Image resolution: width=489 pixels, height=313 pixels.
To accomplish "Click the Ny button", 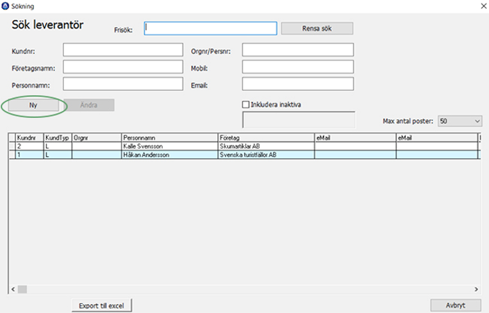I will coord(33,105).
